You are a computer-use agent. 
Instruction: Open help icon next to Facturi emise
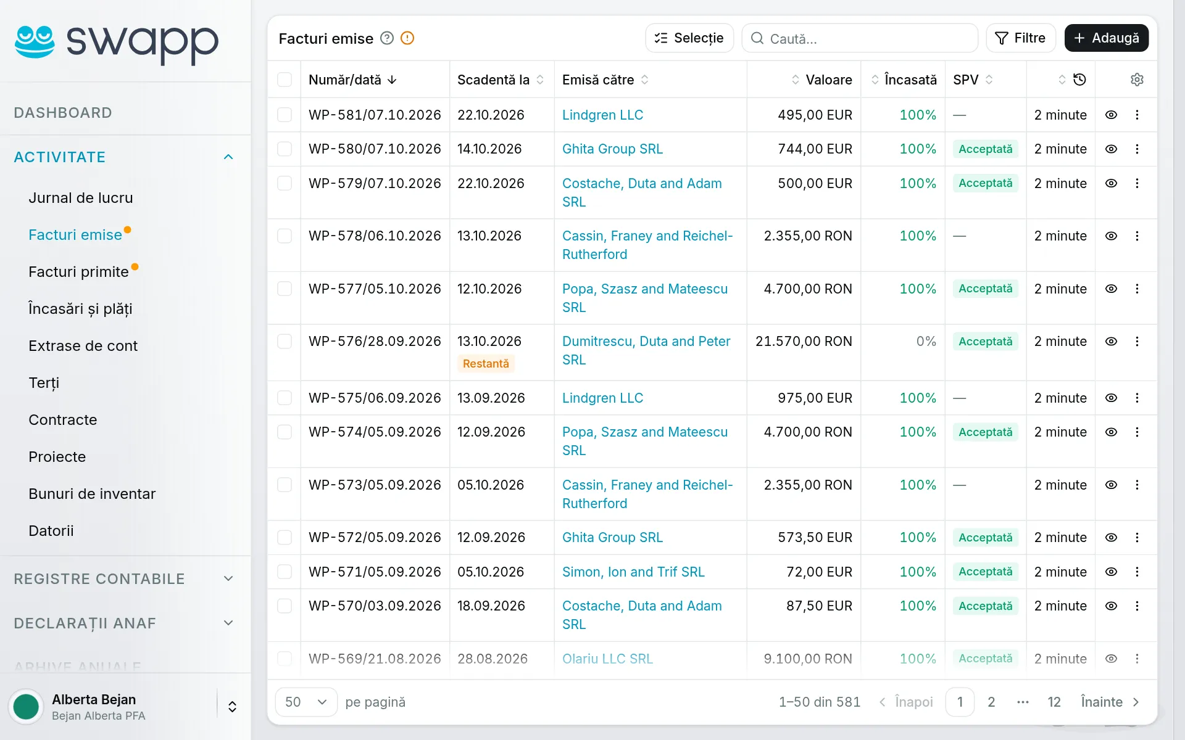[x=387, y=38]
